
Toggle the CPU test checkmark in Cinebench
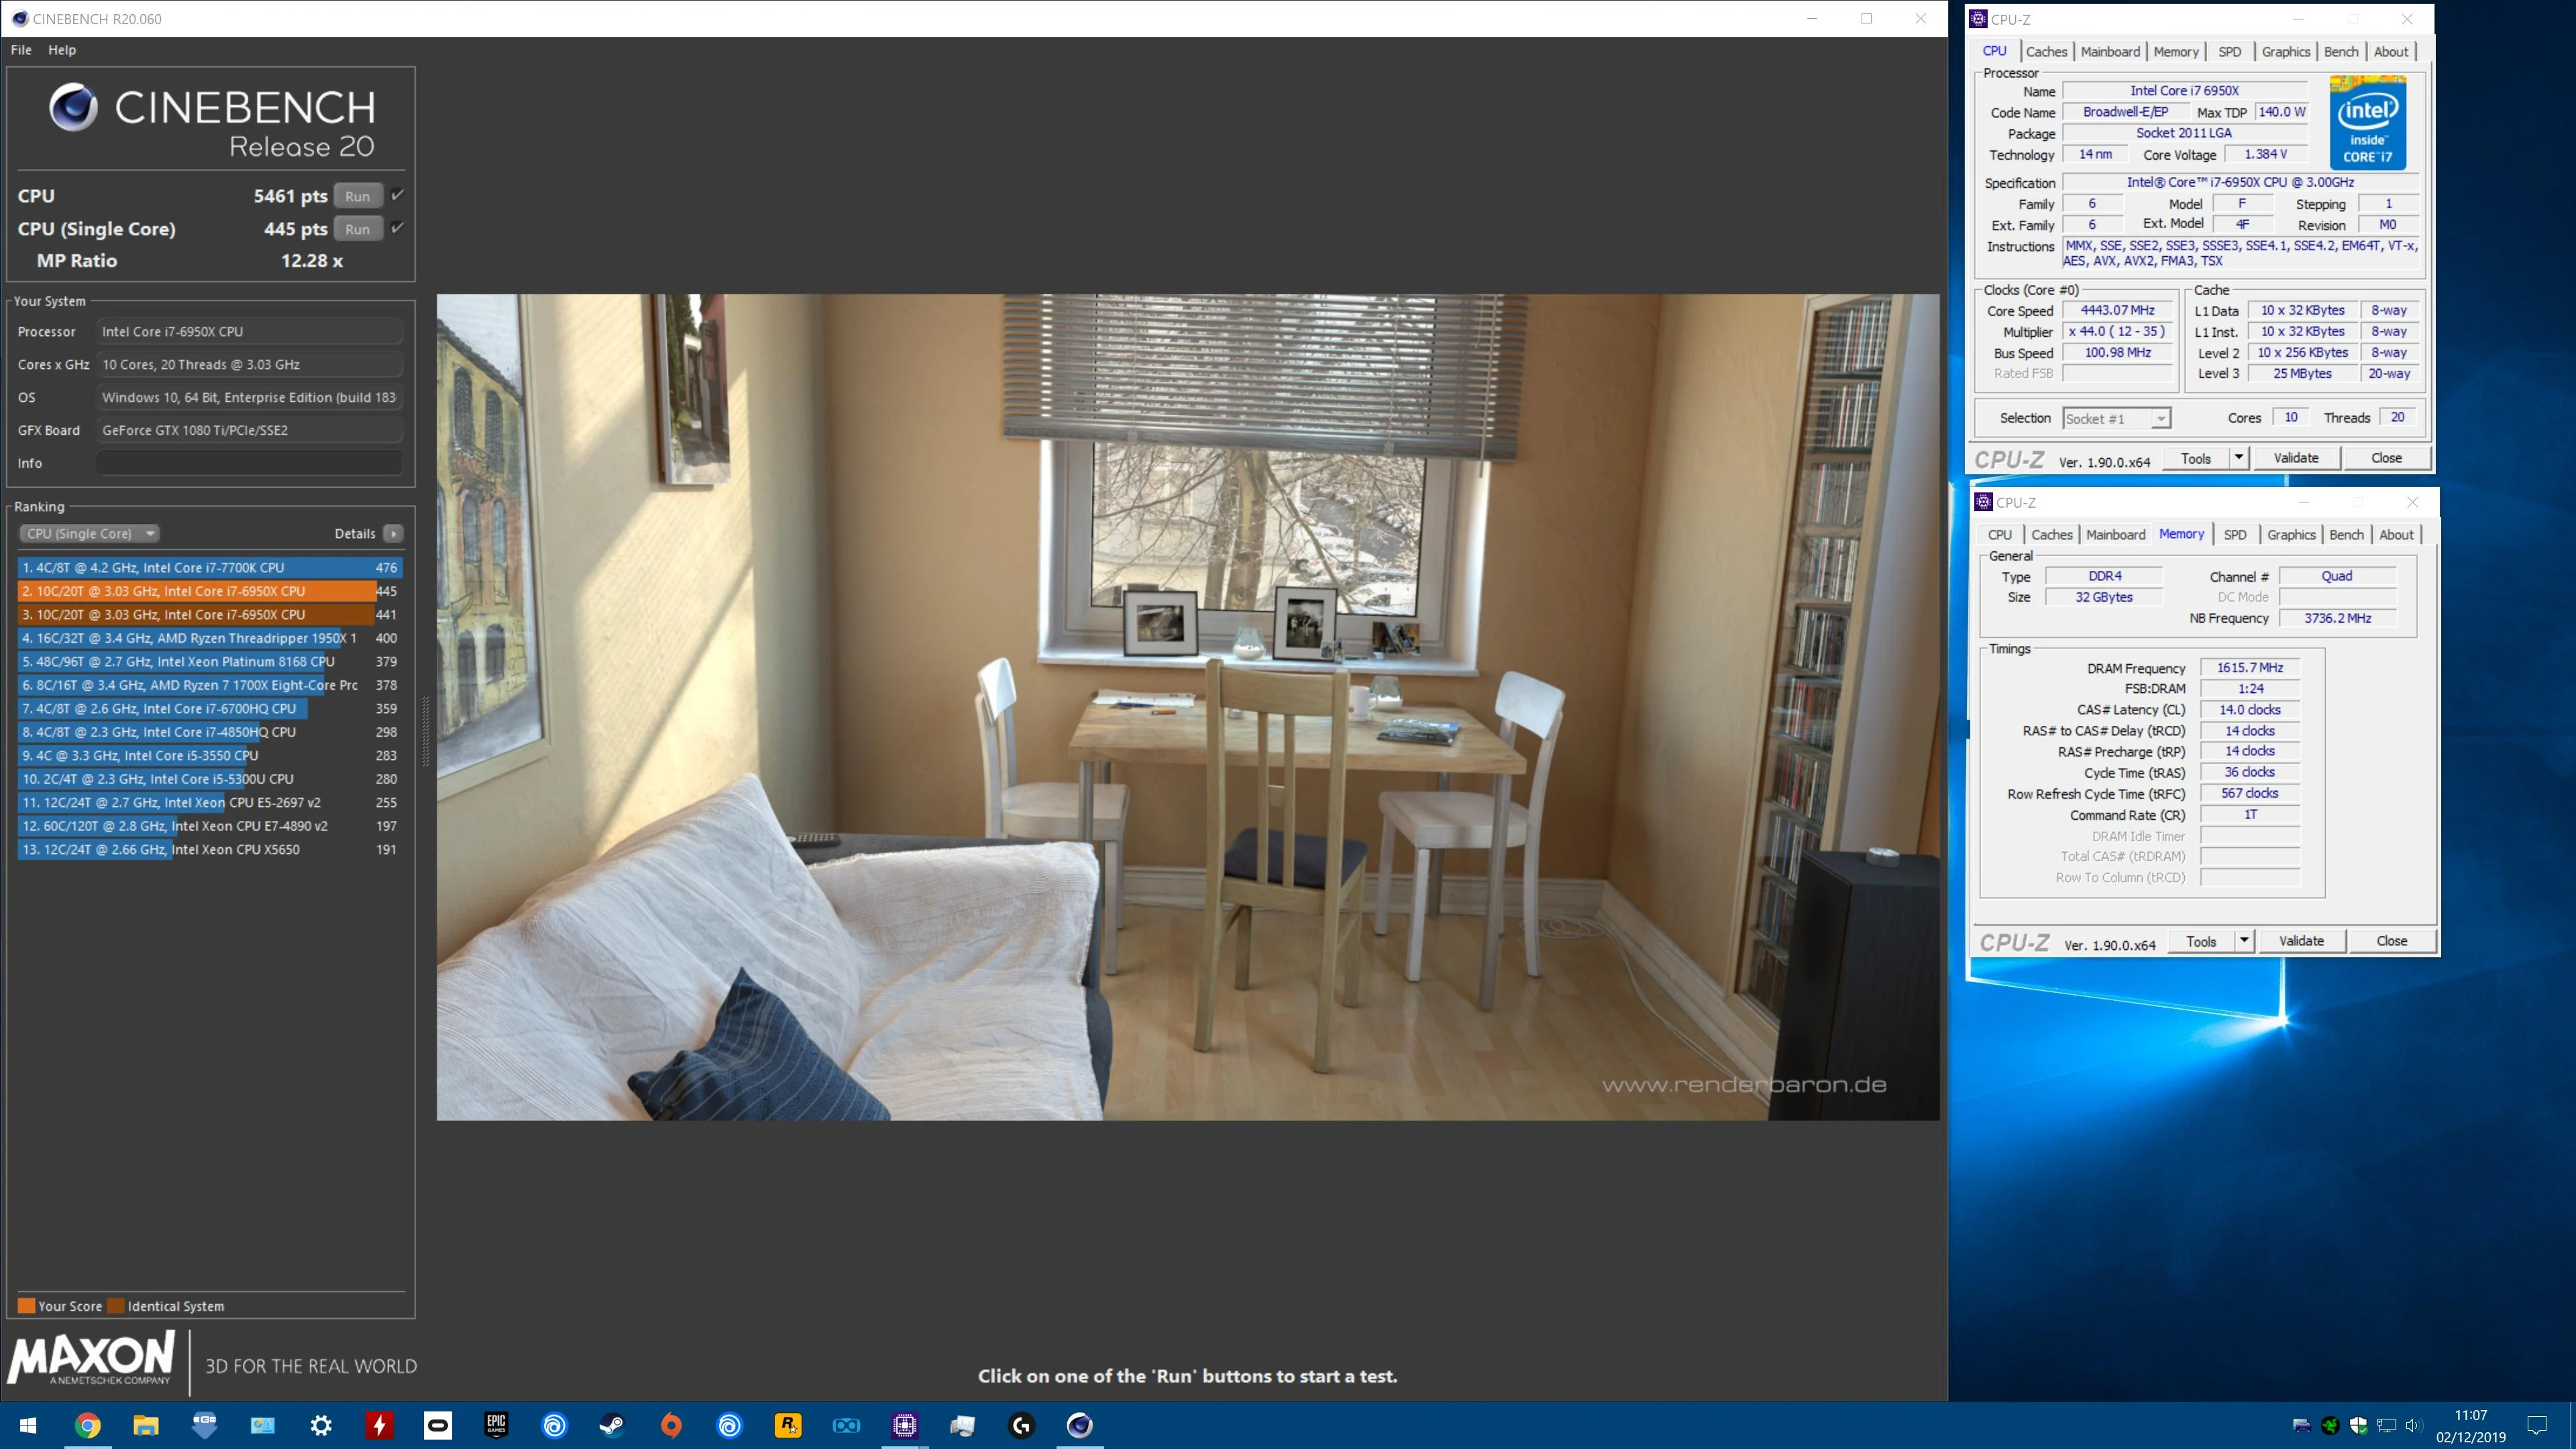point(397,195)
